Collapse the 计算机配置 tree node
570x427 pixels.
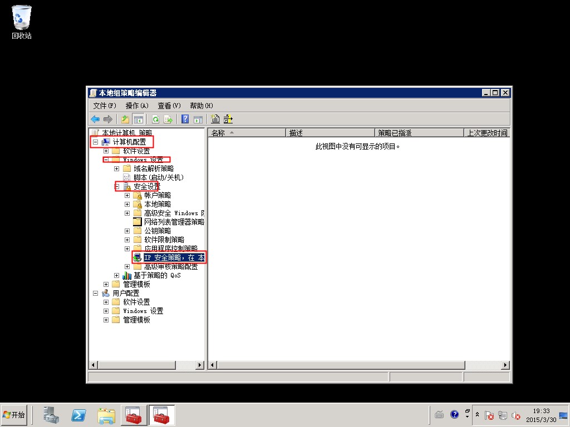pos(95,142)
